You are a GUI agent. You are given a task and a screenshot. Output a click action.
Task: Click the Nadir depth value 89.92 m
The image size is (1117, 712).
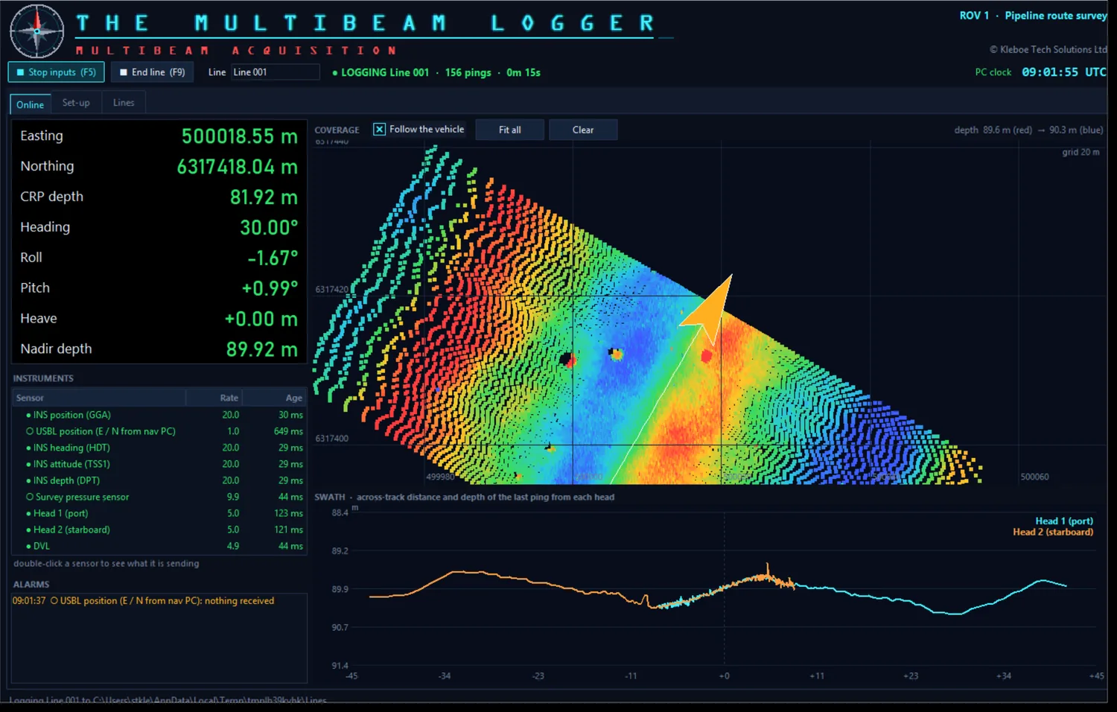pyautogui.click(x=262, y=349)
